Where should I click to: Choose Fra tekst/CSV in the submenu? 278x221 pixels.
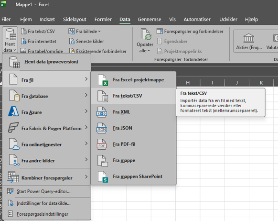click(133, 96)
